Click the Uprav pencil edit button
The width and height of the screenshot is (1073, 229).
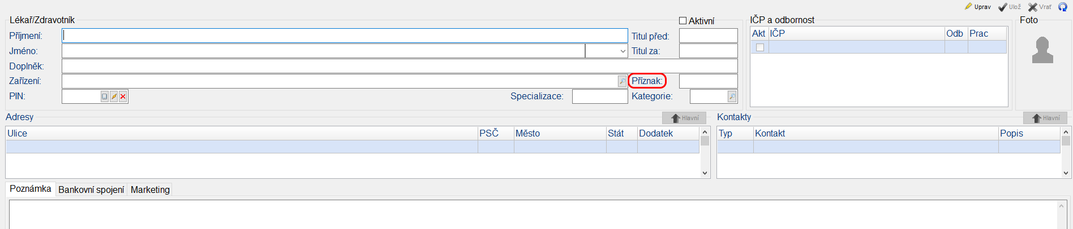point(978,7)
